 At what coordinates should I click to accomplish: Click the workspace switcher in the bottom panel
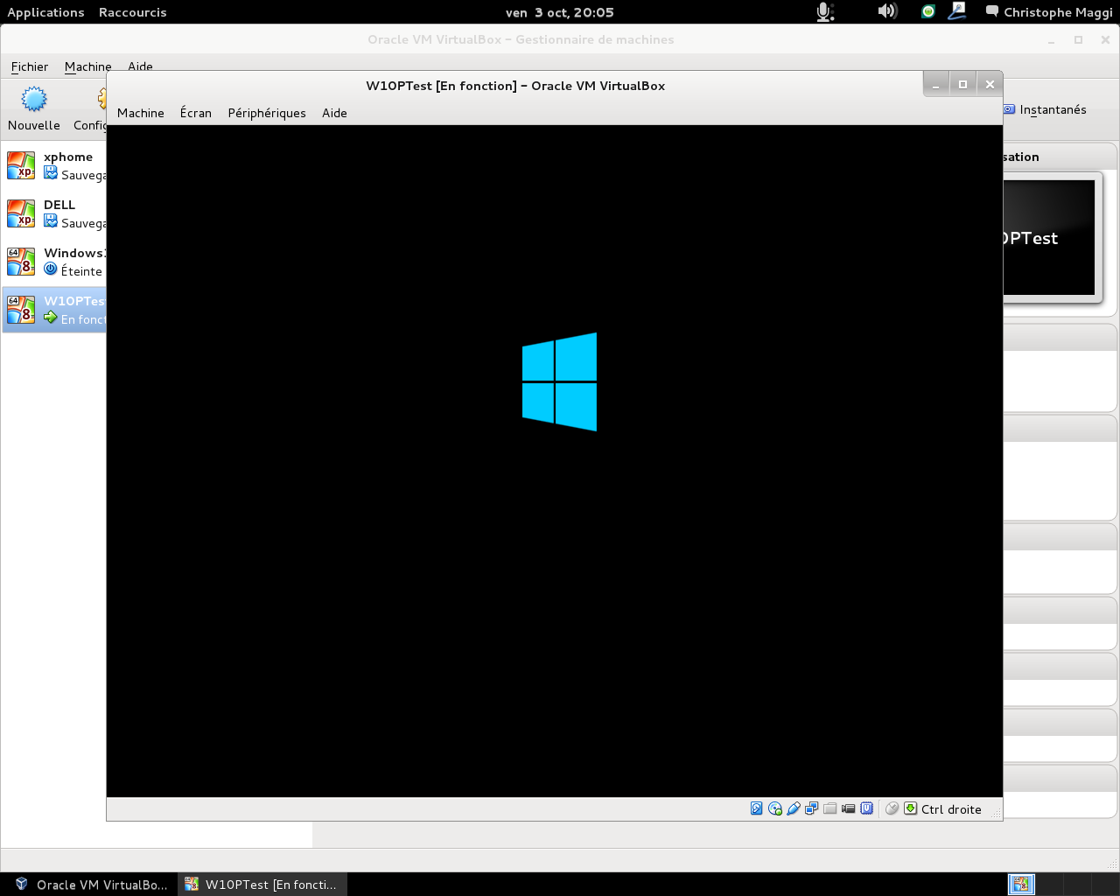pos(1062,884)
